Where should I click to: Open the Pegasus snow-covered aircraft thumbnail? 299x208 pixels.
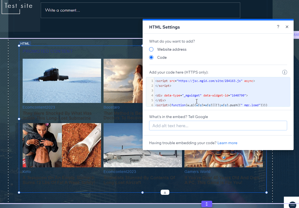click(x=143, y=145)
